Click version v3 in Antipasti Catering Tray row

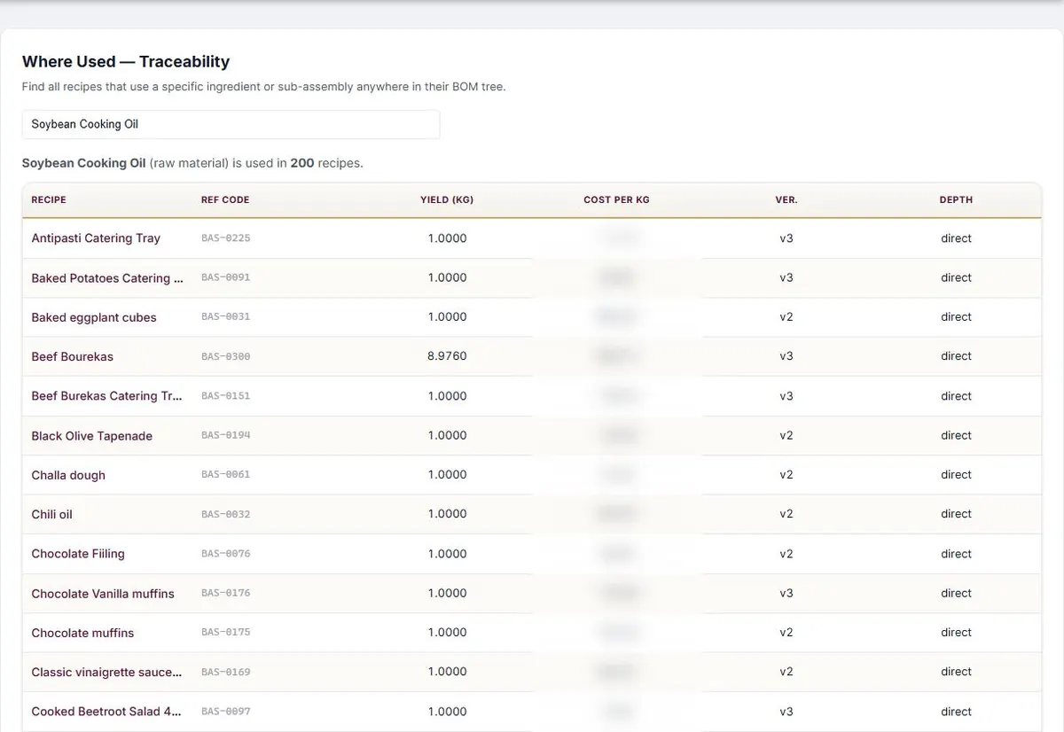786,238
